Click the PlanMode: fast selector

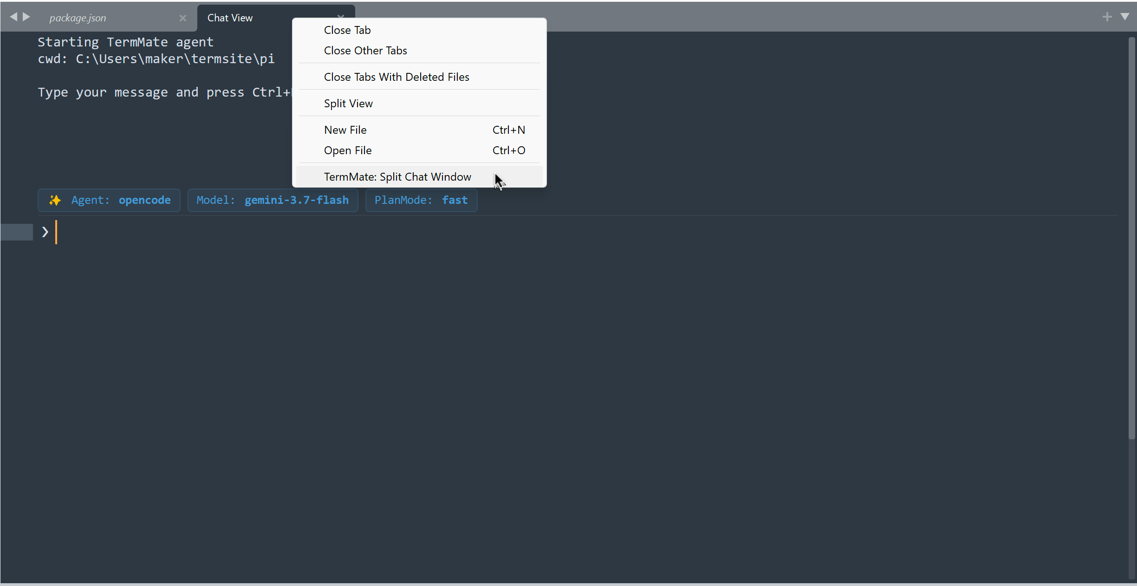(x=421, y=200)
